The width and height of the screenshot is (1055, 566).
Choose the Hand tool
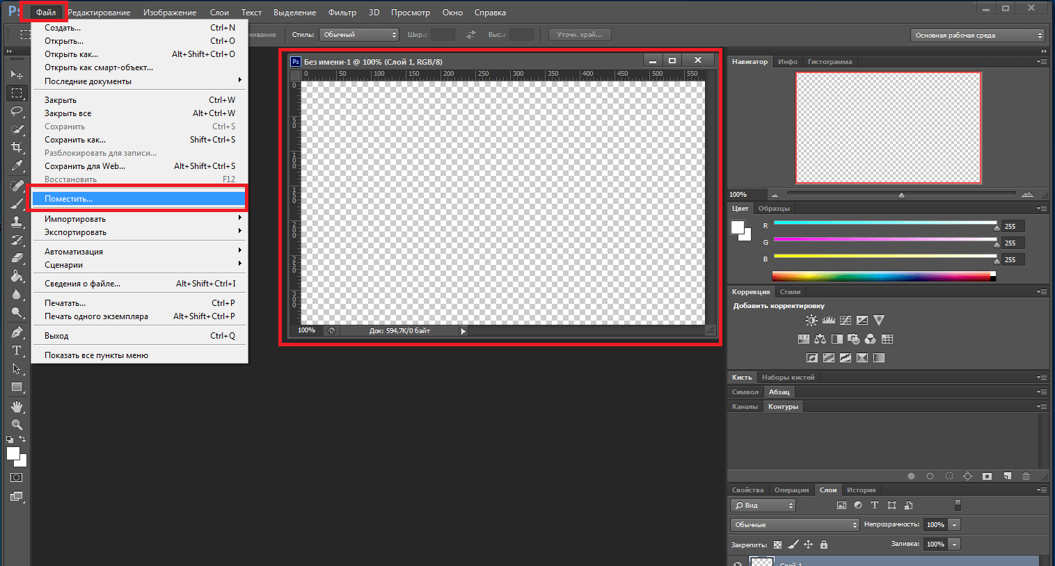click(17, 406)
